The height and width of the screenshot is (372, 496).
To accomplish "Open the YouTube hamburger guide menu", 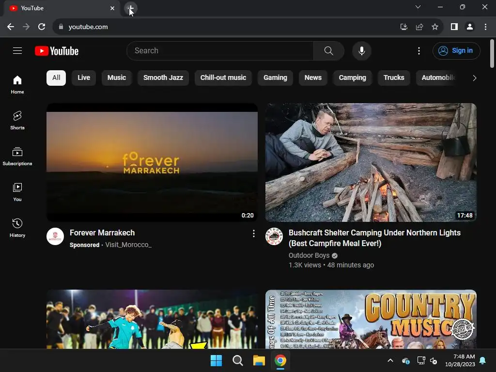I will [x=17, y=50].
